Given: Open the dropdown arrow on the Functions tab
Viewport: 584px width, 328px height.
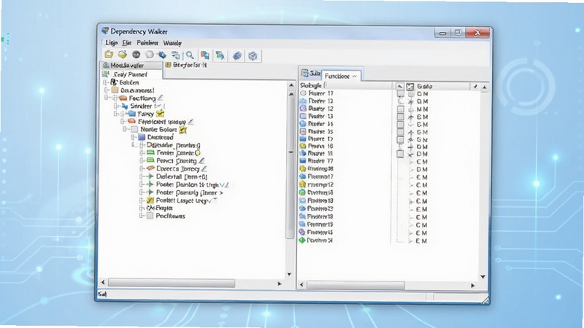Looking at the screenshot, I should (x=355, y=76).
